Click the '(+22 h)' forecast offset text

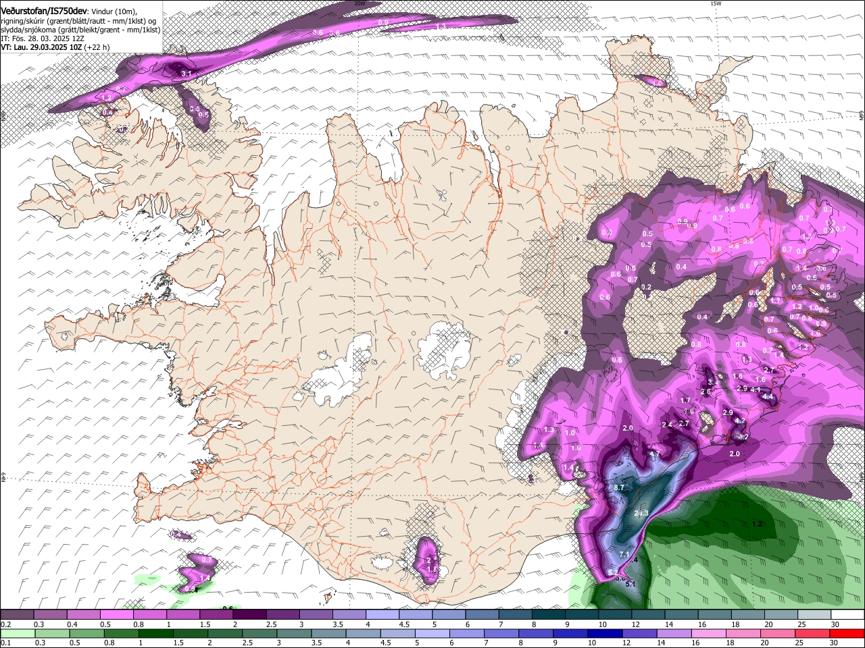(x=97, y=47)
